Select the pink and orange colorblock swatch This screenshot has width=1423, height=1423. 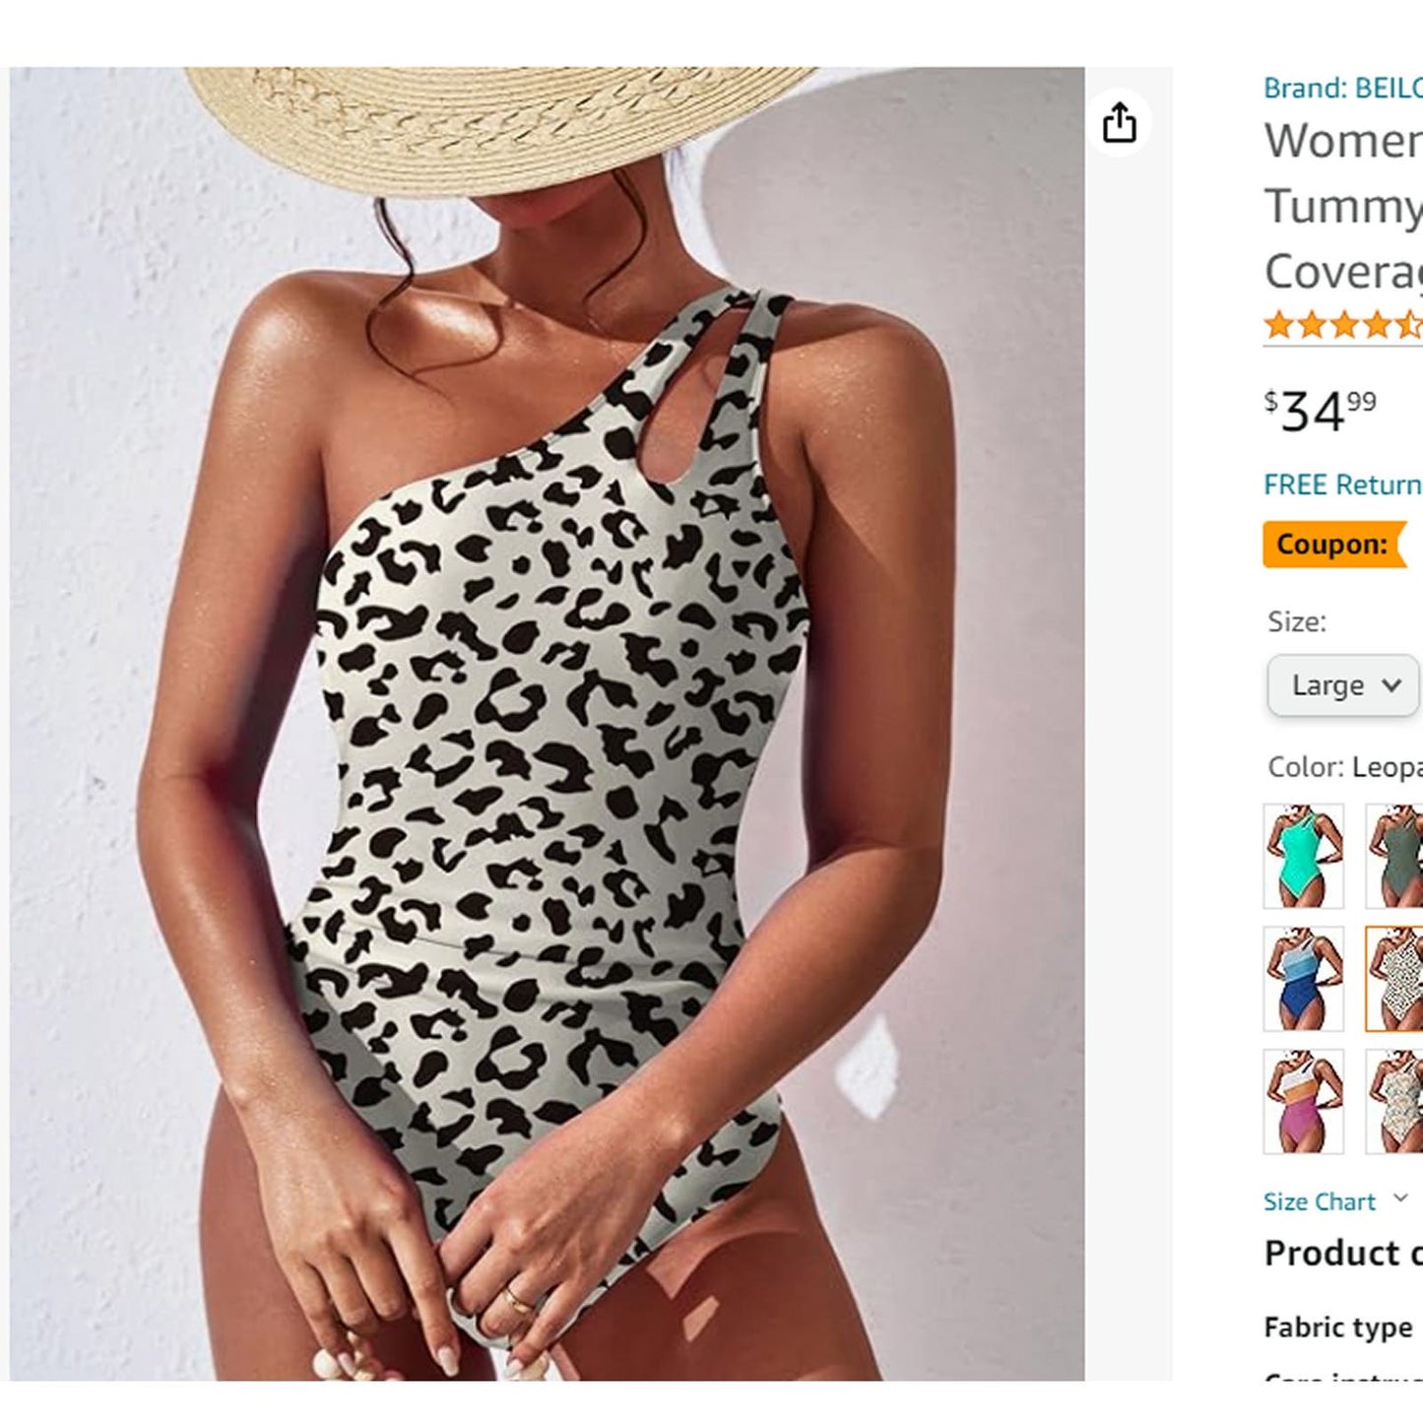coord(1303,1101)
